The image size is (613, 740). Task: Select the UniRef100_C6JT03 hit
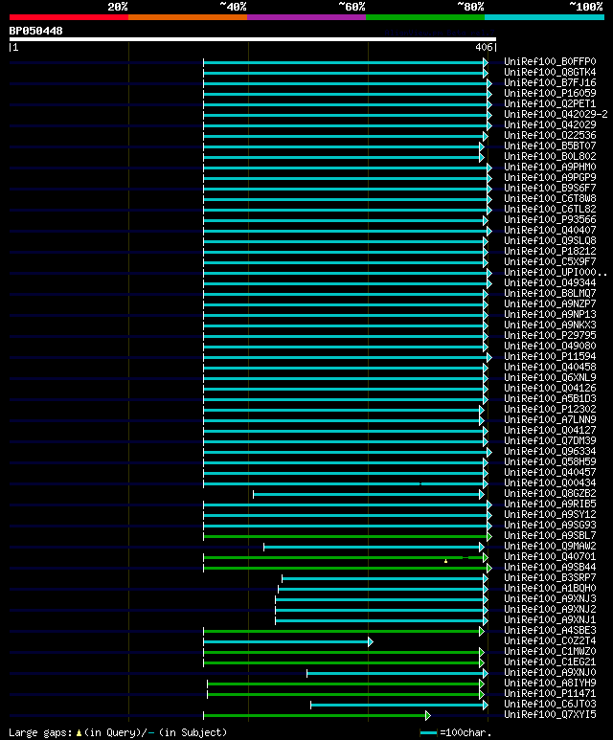550,705
